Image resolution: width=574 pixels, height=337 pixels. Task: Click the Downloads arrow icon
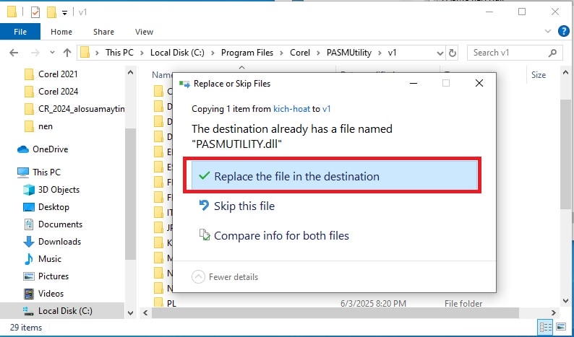click(28, 242)
